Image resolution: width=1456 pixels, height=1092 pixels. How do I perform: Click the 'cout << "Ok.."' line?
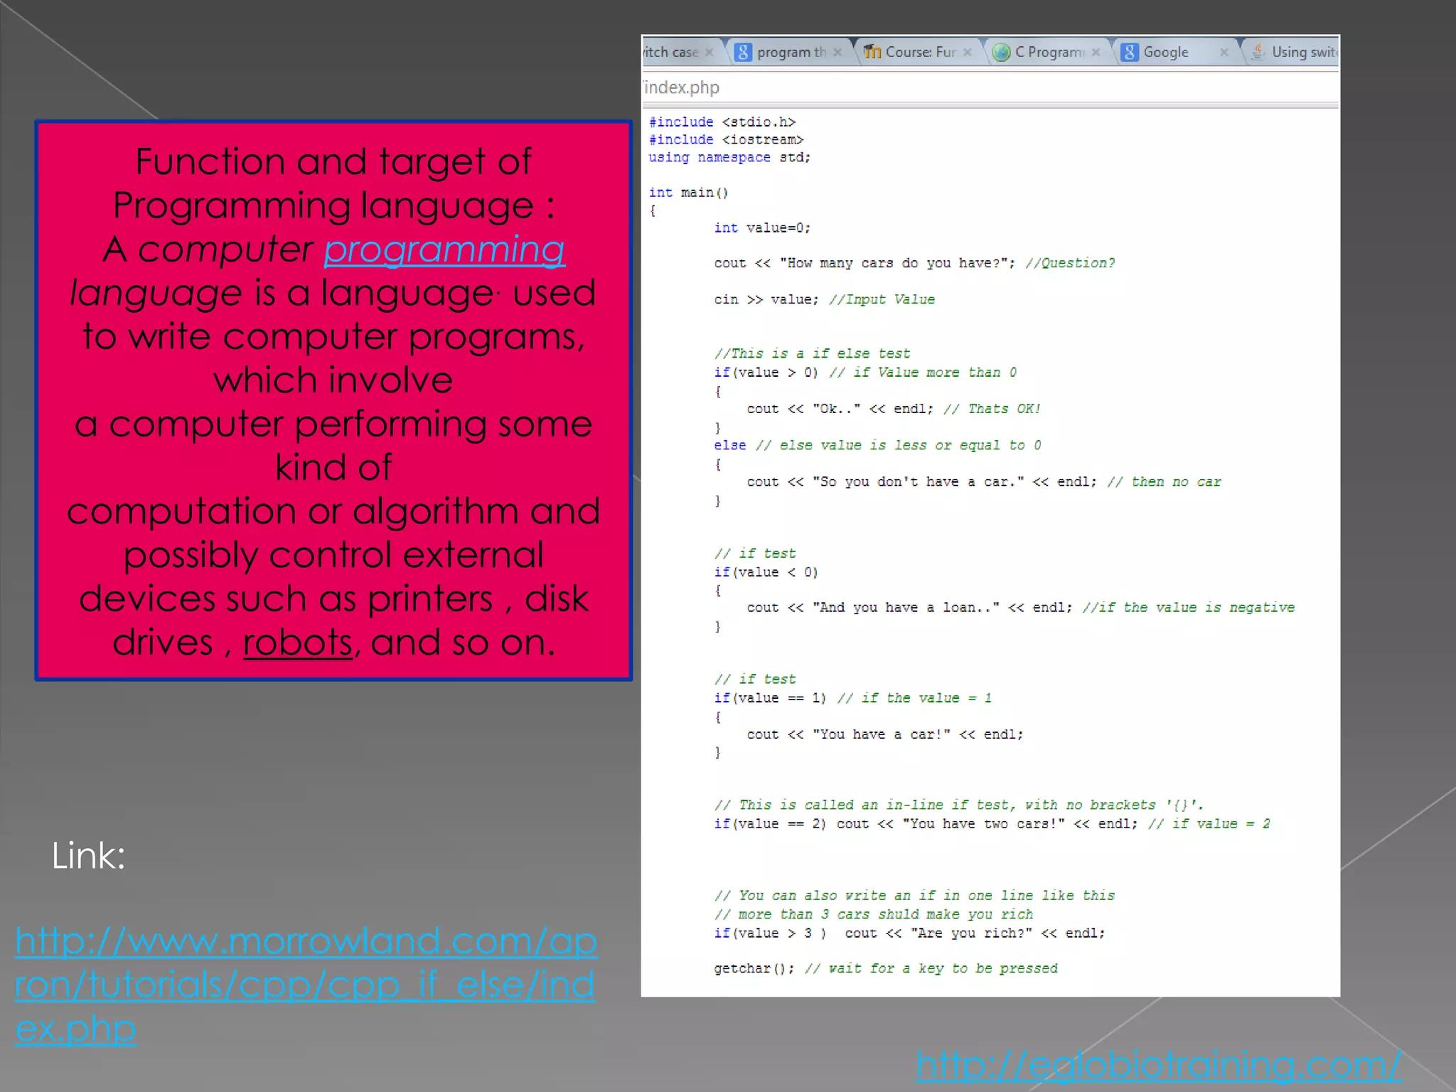[894, 409]
